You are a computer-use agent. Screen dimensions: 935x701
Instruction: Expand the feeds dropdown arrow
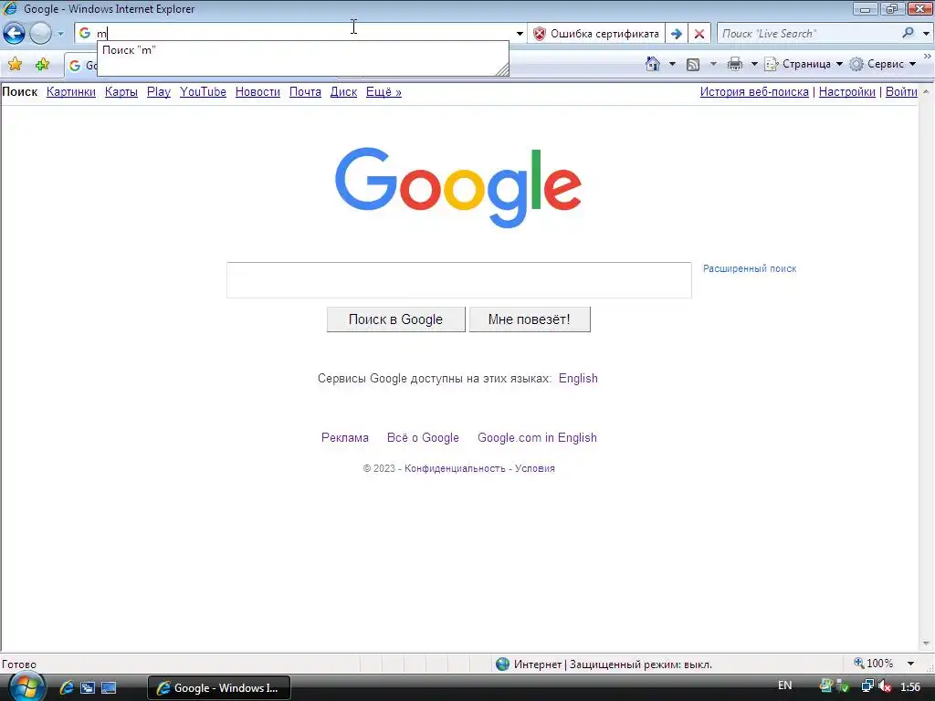pos(712,64)
